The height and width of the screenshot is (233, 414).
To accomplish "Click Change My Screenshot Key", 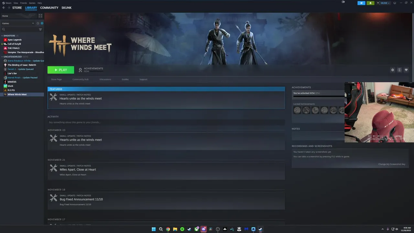I will point(392,164).
